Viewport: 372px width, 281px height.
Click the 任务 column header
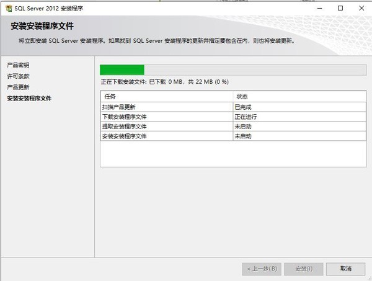coord(167,97)
